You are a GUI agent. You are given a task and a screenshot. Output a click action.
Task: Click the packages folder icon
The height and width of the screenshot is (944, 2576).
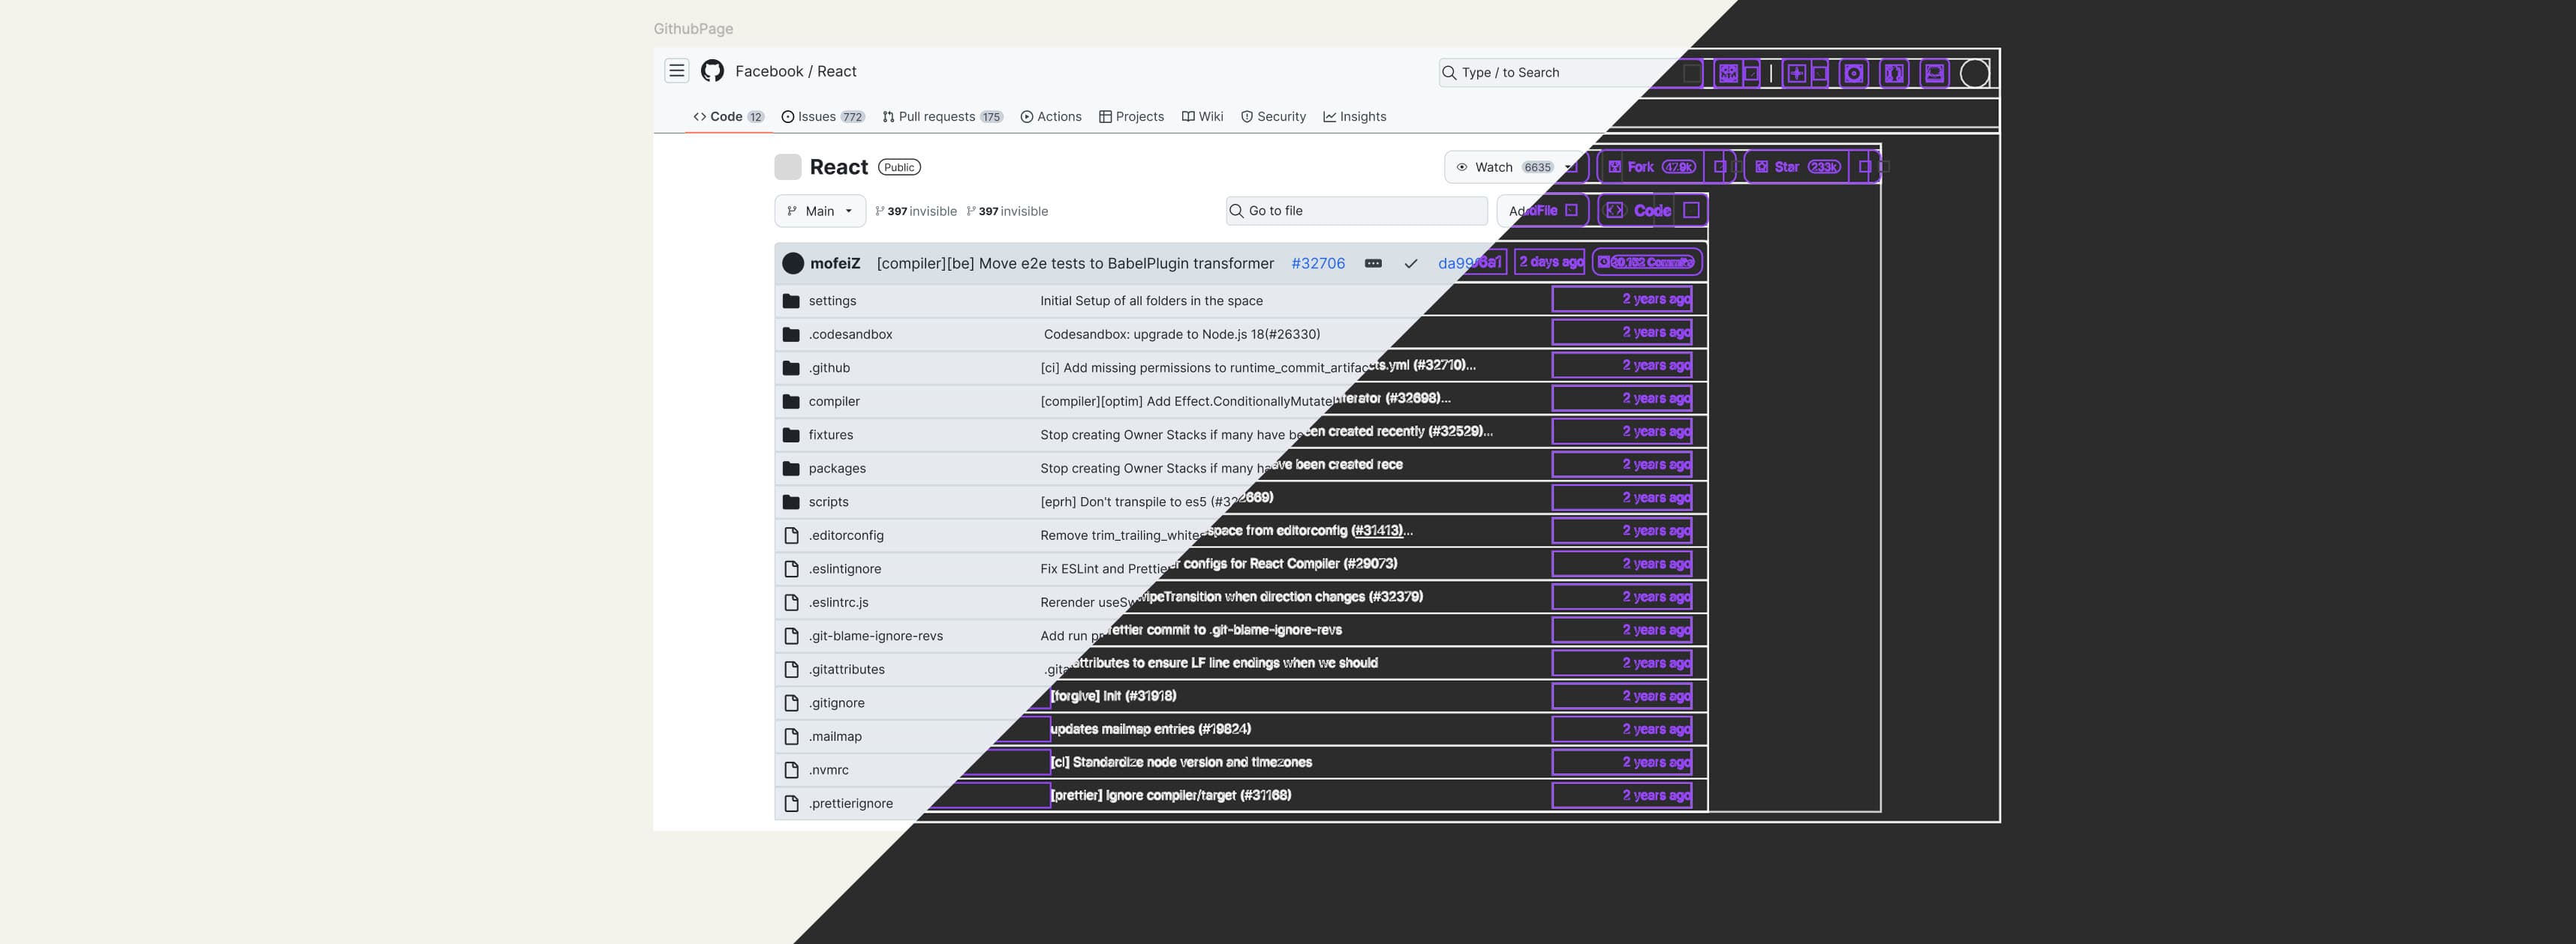791,469
